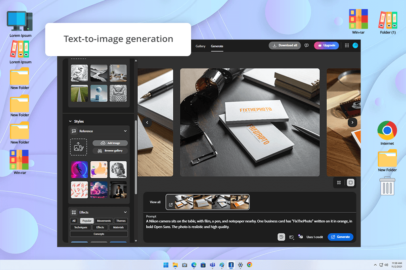The width and height of the screenshot is (406, 270).
Task: Click the Download all button
Action: (x=285, y=45)
